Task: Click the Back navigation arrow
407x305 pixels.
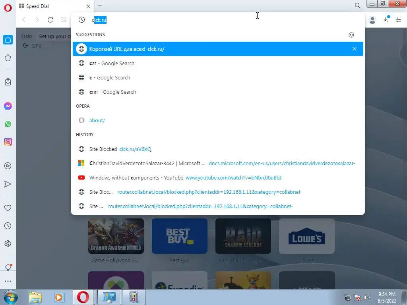Action: tap(24, 20)
